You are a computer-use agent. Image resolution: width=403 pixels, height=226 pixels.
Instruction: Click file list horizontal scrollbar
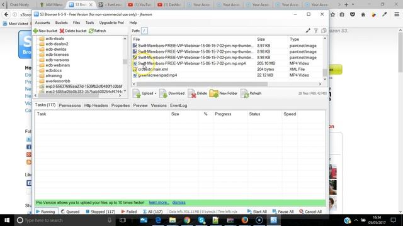202,84
